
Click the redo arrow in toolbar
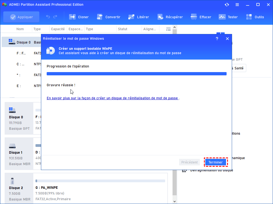[55, 17]
